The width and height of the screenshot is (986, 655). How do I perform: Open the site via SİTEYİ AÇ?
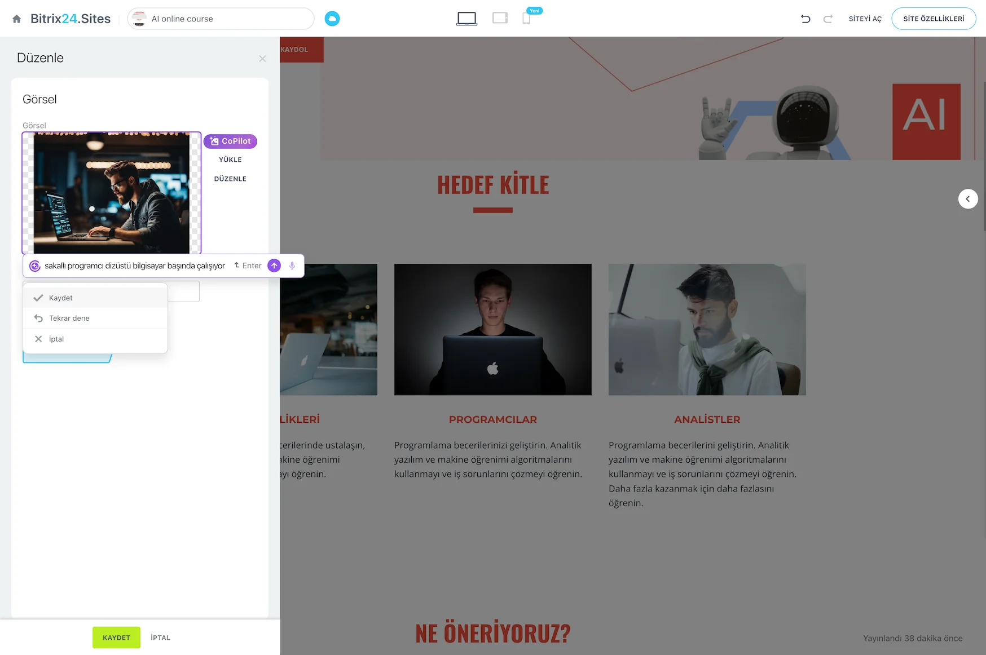pyautogui.click(x=865, y=19)
